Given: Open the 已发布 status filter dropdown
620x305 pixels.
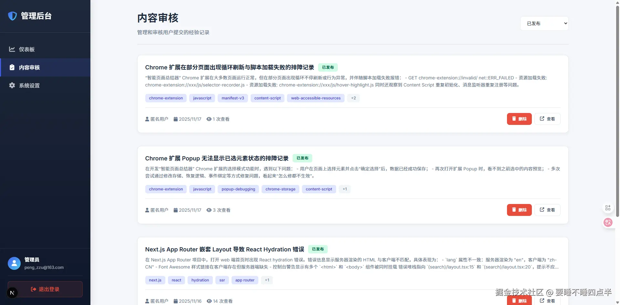Looking at the screenshot, I should point(544,23).
